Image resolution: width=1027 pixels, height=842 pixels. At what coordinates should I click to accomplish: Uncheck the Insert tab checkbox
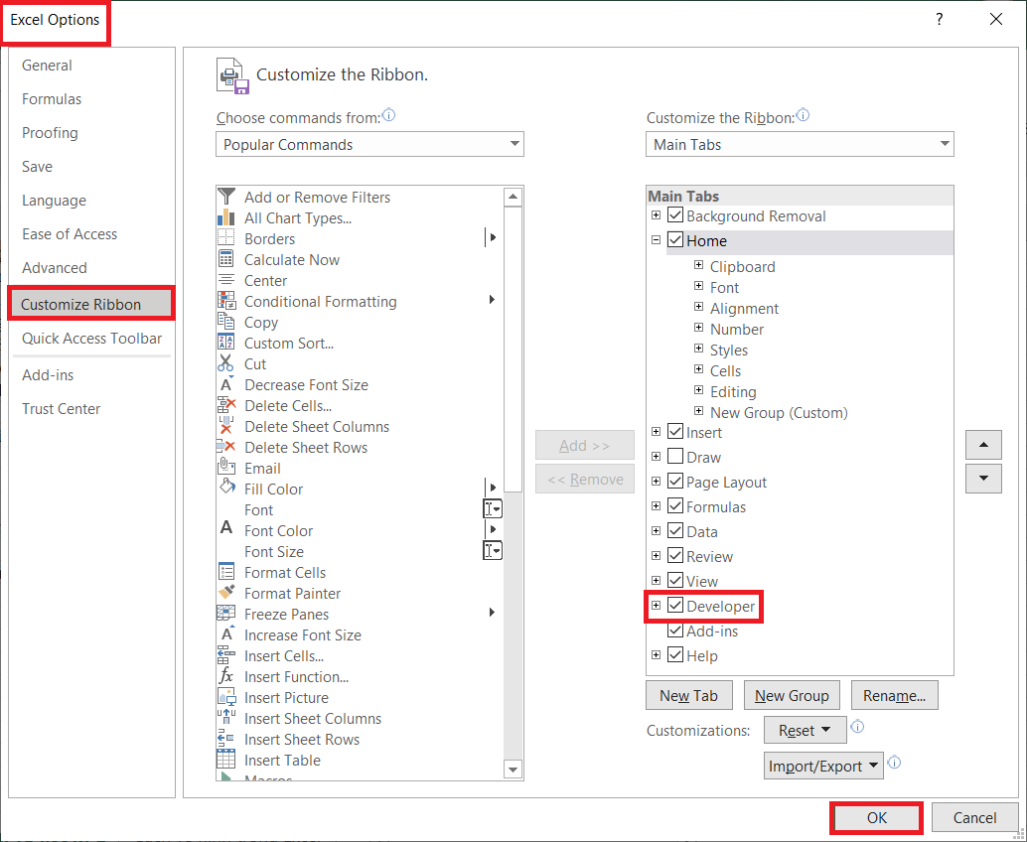pyautogui.click(x=675, y=432)
